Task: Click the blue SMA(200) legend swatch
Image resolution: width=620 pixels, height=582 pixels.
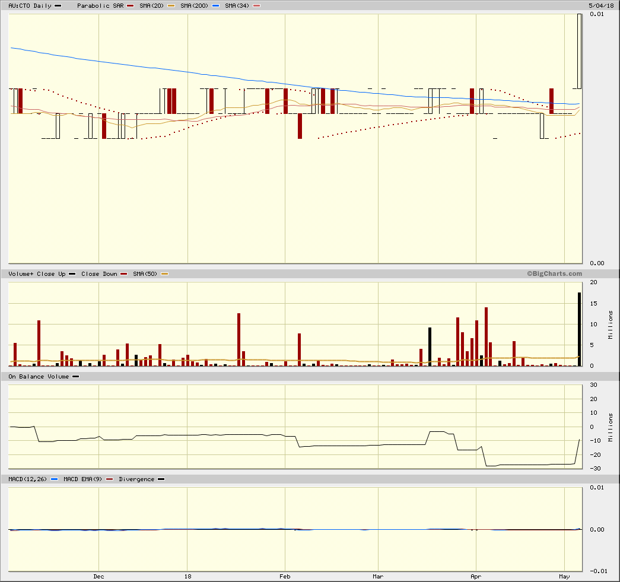Action: (215, 6)
